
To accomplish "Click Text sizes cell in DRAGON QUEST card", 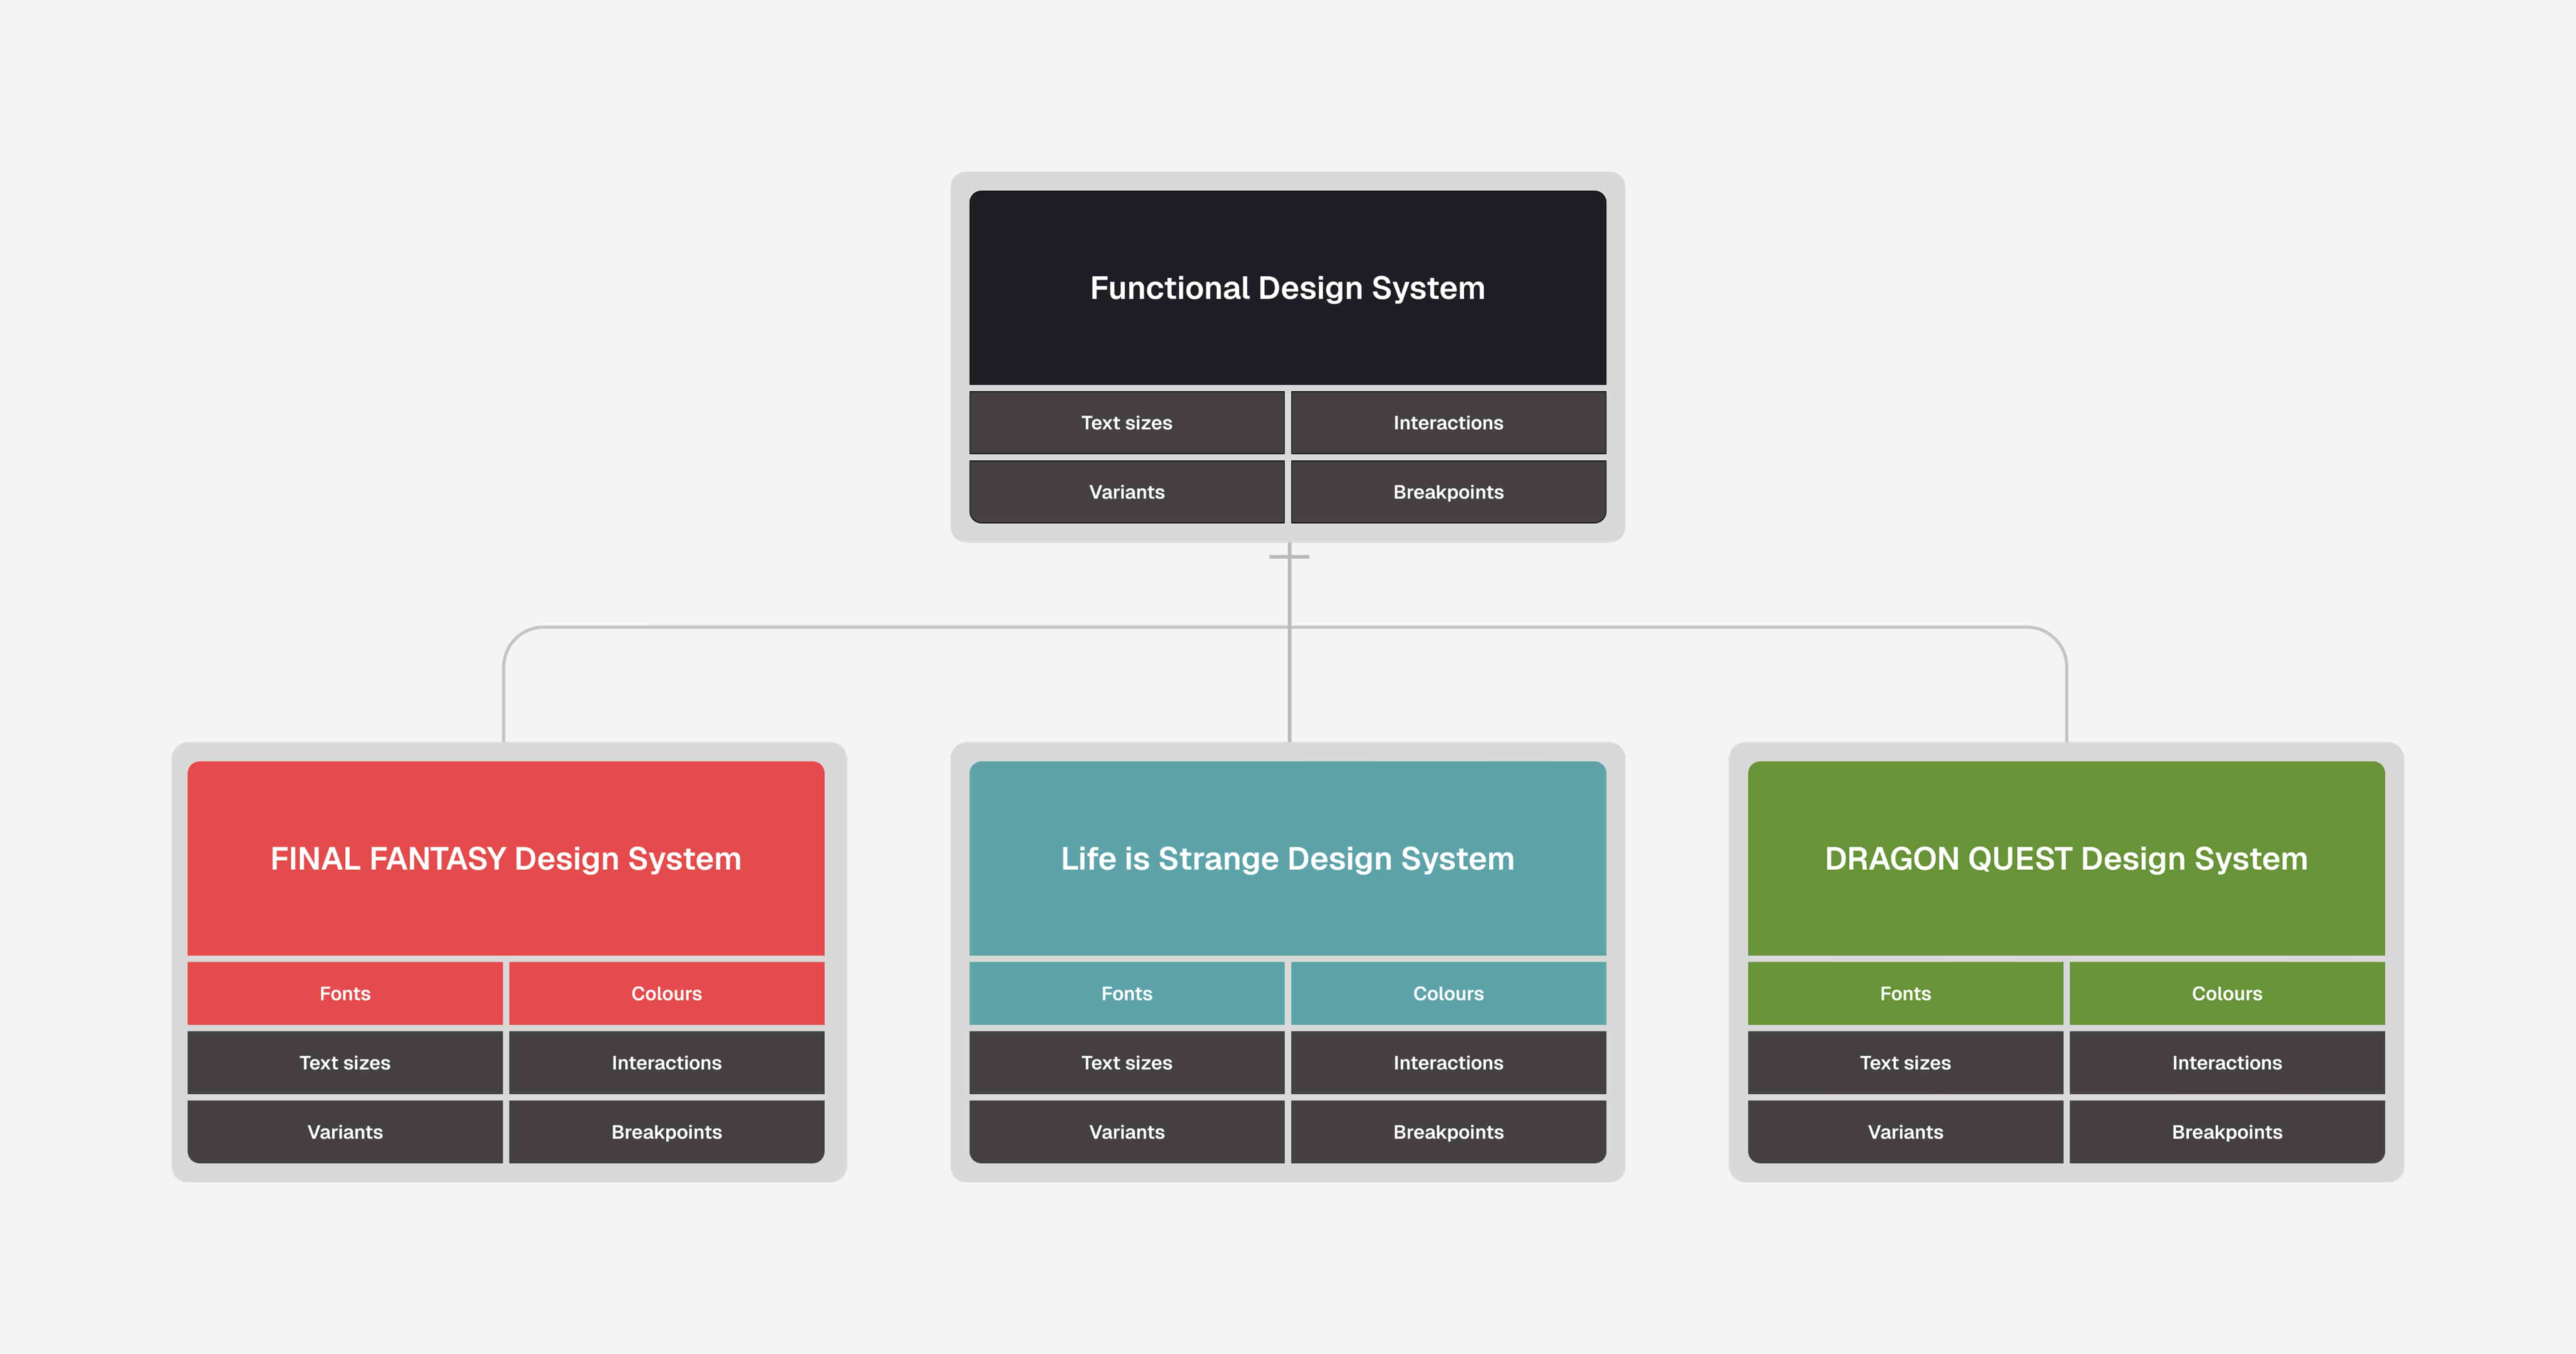I will click(1905, 1063).
